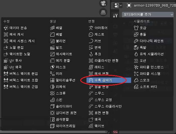The height and width of the screenshot is (134, 176).
Task: Choose UV 왜곡 modifier
Action: click(13, 67)
